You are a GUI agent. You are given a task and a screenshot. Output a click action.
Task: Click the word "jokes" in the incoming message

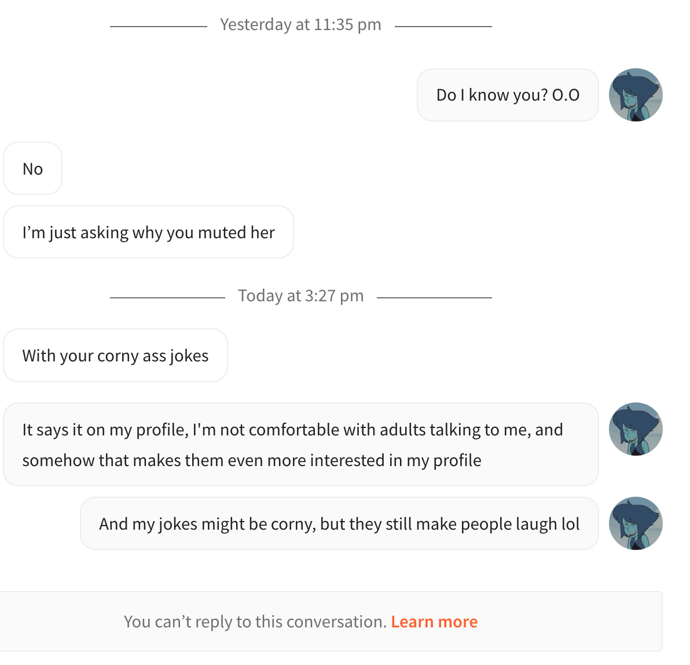189,356
